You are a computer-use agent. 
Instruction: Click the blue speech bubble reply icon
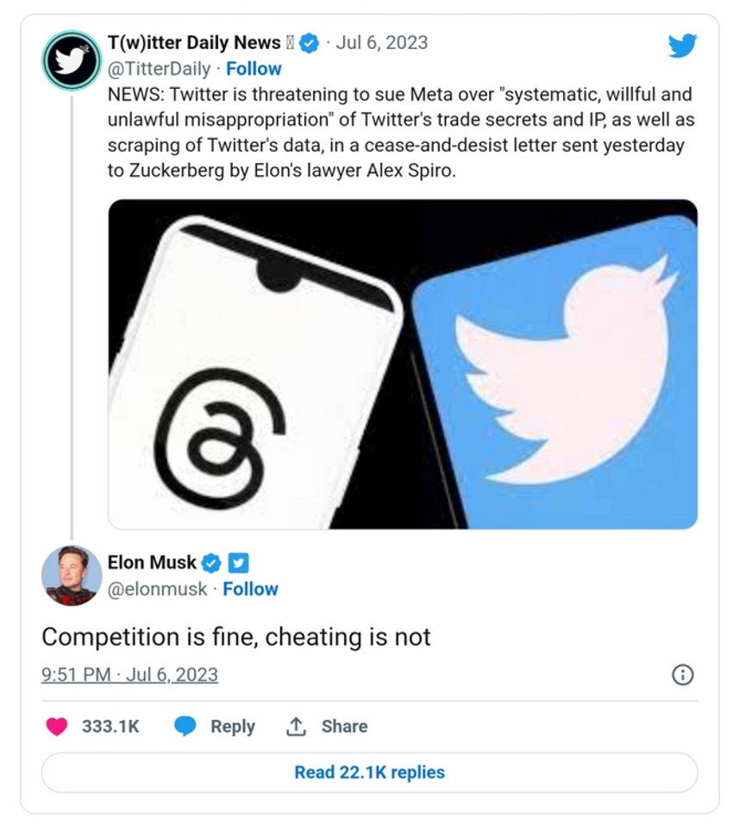[x=185, y=727]
